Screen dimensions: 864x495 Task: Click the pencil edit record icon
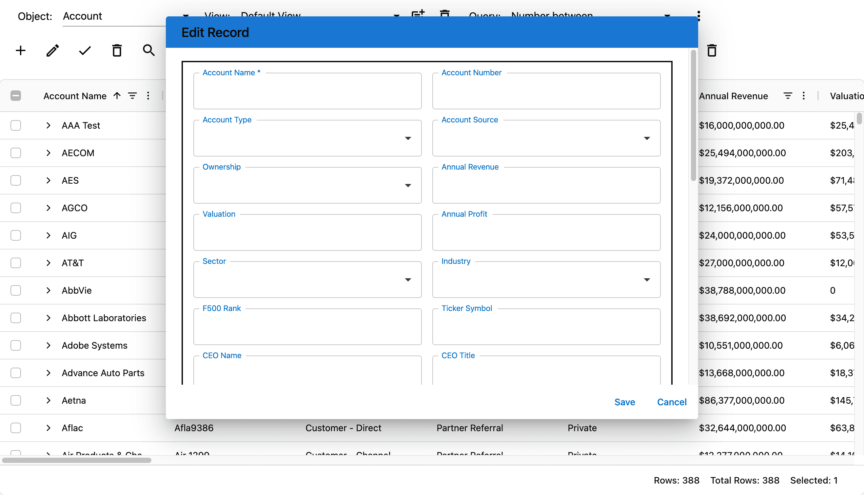tap(52, 51)
